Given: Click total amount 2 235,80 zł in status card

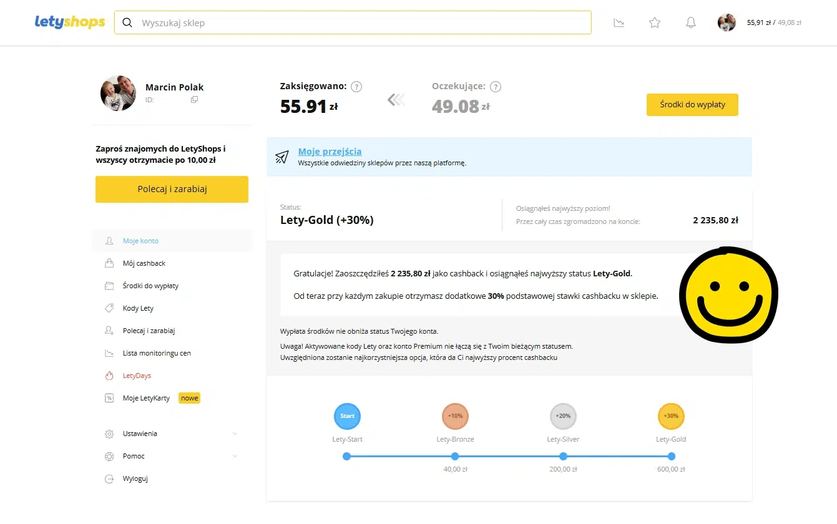Looking at the screenshot, I should tap(715, 220).
